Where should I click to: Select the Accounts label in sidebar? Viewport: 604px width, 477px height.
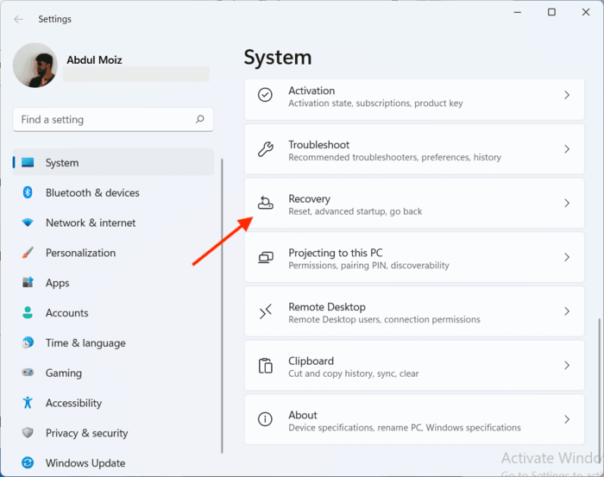(67, 312)
